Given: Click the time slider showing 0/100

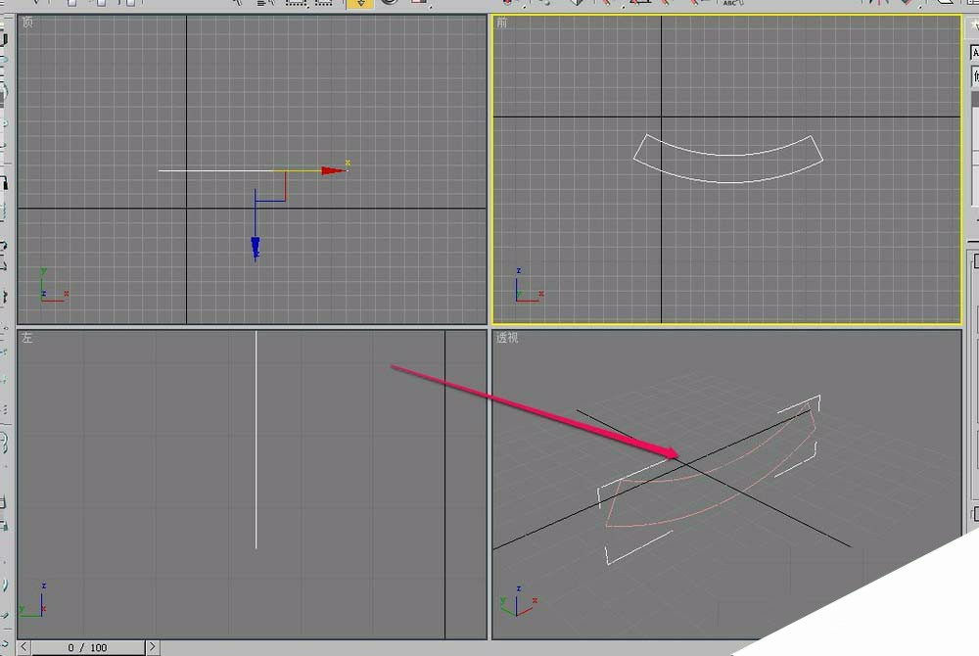Looking at the screenshot, I should (88, 647).
